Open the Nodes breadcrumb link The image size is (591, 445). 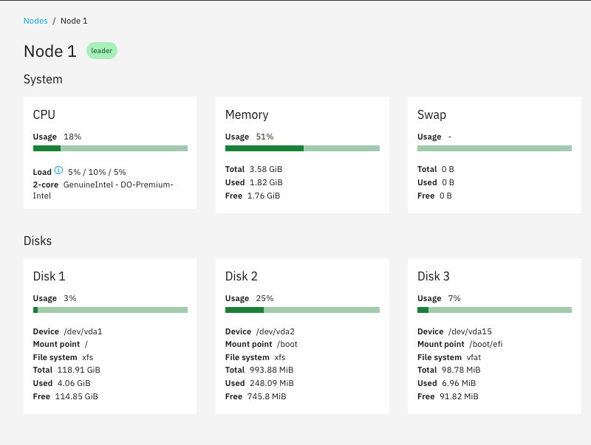[35, 21]
